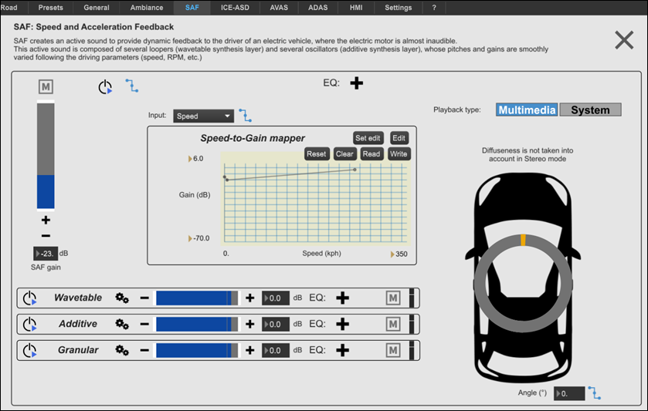Add EQ to Additive layer
648x411 pixels.
(x=342, y=324)
